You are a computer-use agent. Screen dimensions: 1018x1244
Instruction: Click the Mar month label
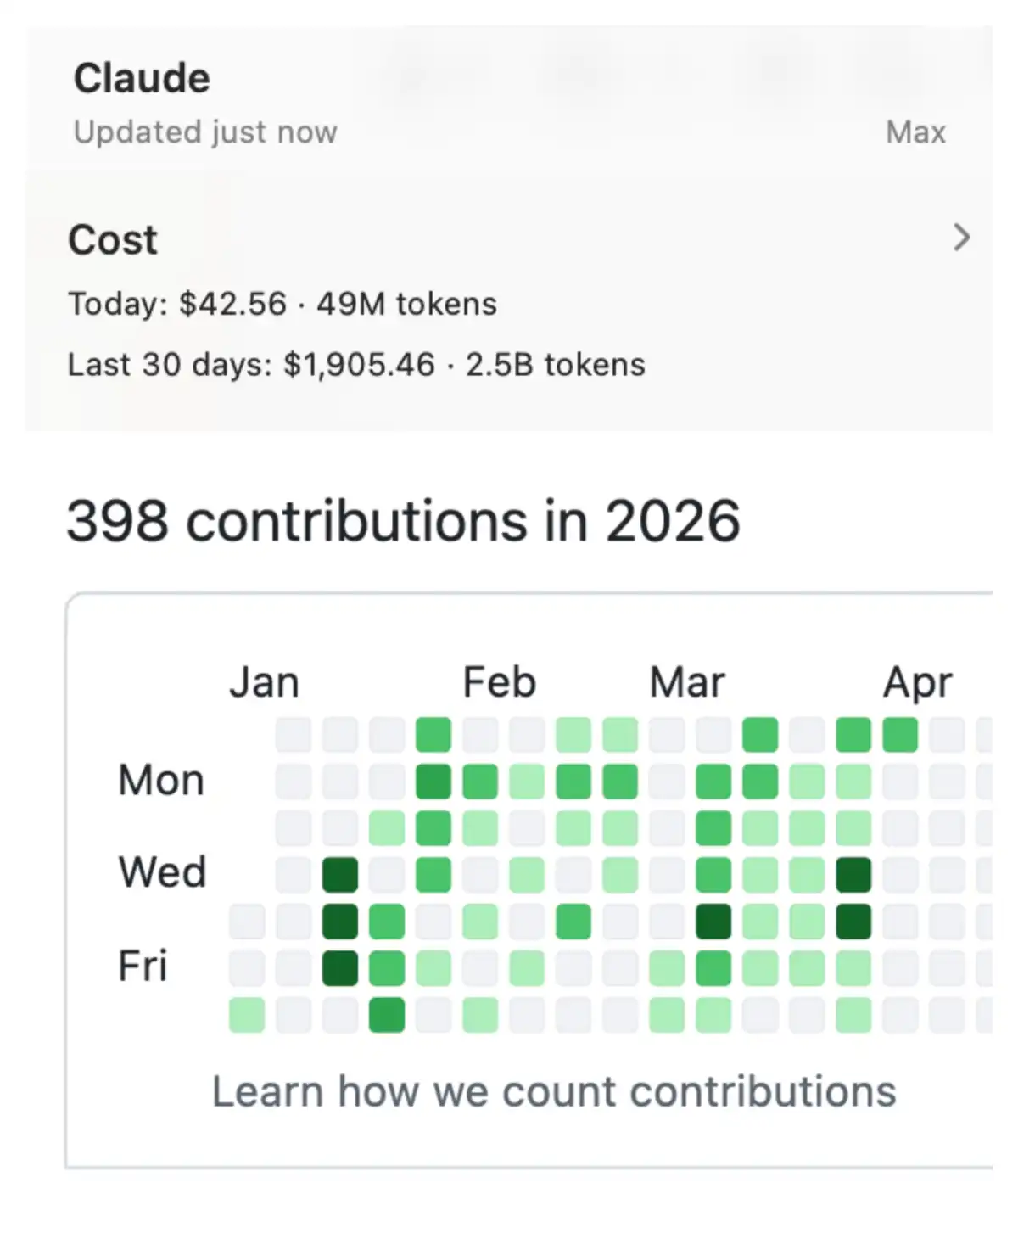point(687,683)
